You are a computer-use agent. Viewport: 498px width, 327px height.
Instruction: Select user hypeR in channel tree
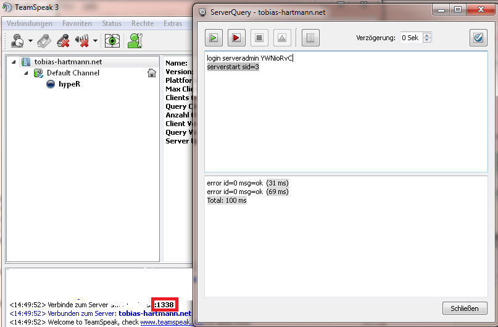coord(69,84)
